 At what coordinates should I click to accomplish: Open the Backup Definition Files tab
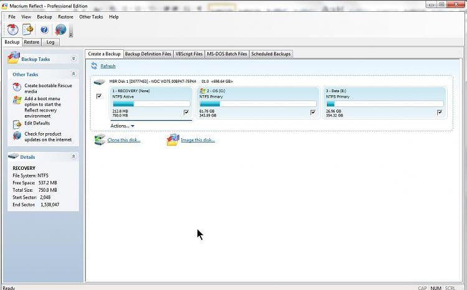coord(148,54)
